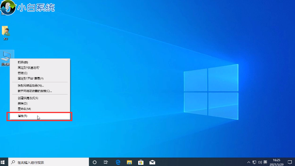The height and width of the screenshot is (166, 295).
Task: Click the taskbar search input box
Action: (x=48, y=162)
